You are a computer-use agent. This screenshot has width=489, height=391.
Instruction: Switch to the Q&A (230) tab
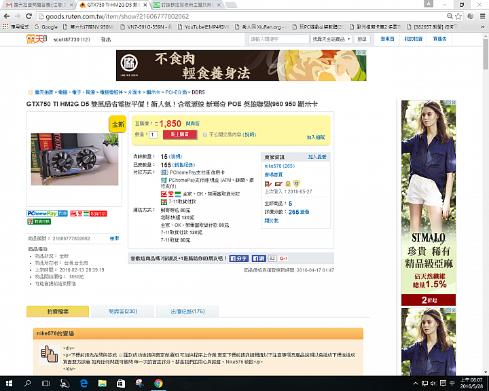(122, 311)
